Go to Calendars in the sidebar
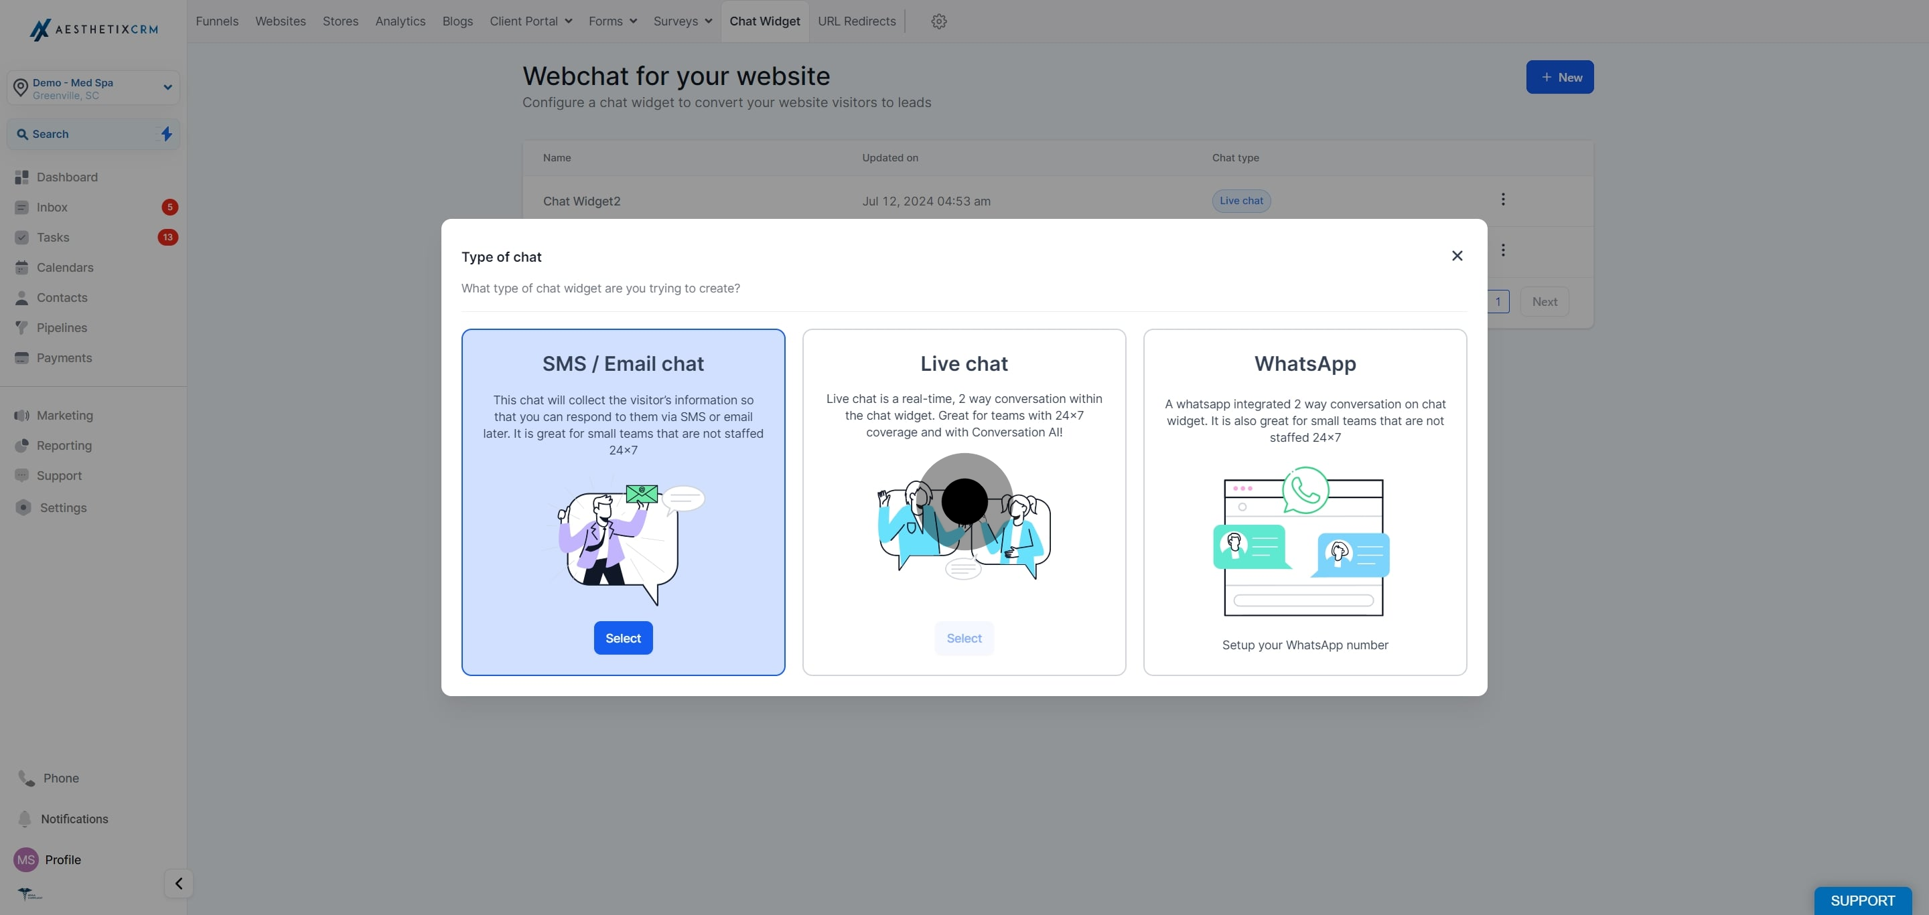 [64, 267]
